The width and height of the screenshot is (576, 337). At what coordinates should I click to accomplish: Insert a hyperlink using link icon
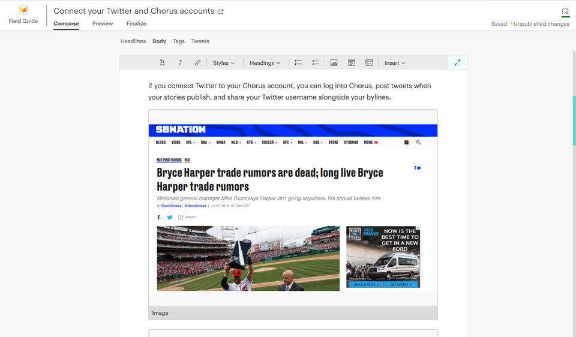coord(197,63)
